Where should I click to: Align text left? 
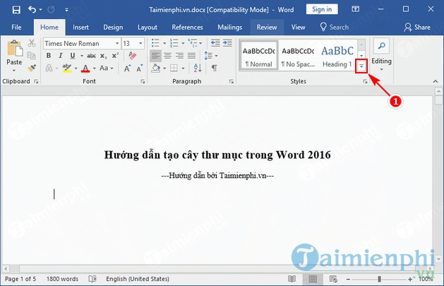point(155,56)
